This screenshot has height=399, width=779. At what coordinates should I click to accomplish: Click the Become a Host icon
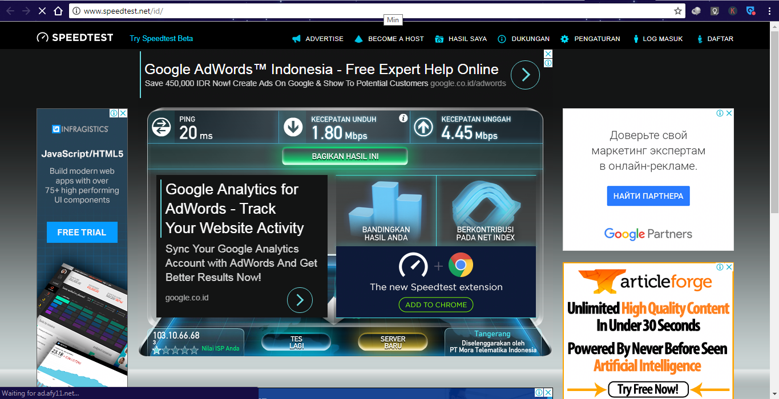point(358,39)
